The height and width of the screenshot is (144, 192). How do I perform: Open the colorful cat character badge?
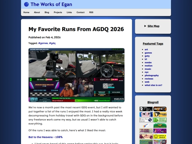[x=160, y=142]
